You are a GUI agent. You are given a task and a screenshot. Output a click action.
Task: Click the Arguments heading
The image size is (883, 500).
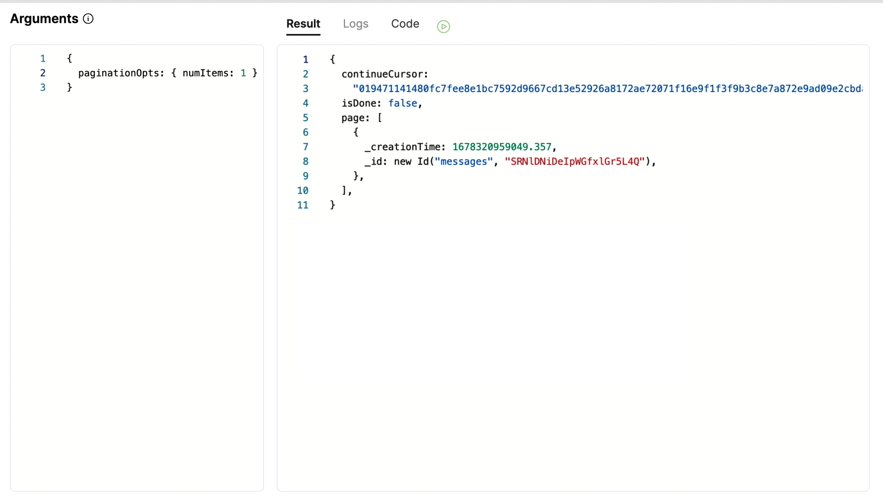pos(44,19)
